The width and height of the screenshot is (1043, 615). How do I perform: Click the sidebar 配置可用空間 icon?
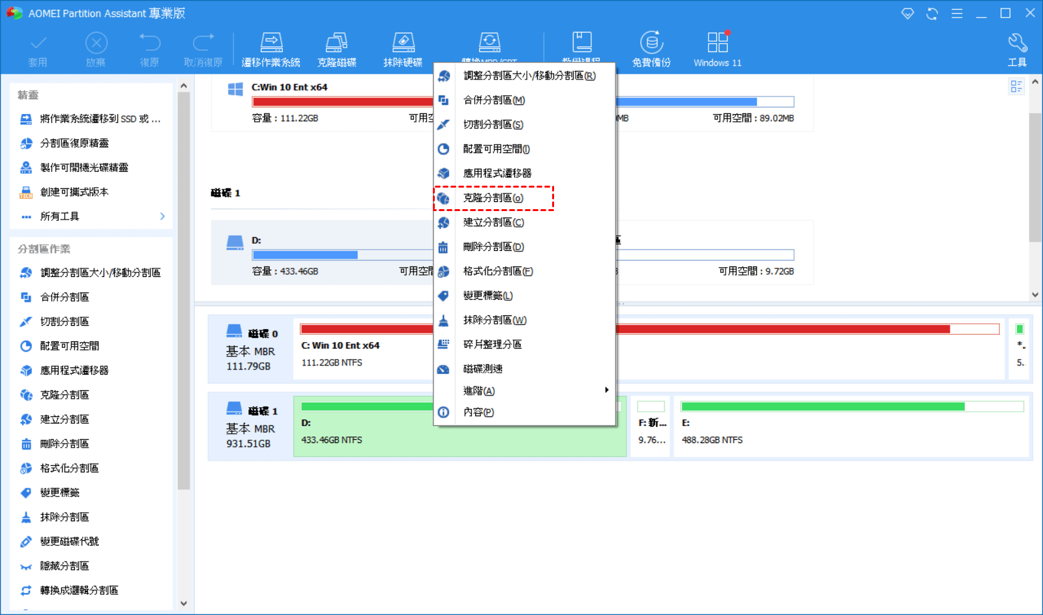(26, 346)
